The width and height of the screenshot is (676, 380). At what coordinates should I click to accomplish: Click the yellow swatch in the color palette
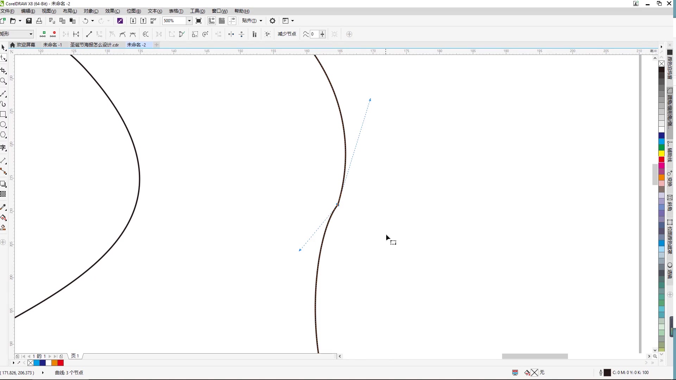(x=662, y=153)
